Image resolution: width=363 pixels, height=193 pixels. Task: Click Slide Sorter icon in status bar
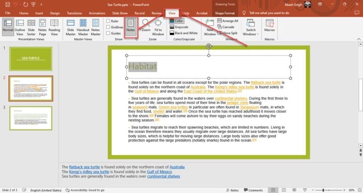click(x=284, y=190)
